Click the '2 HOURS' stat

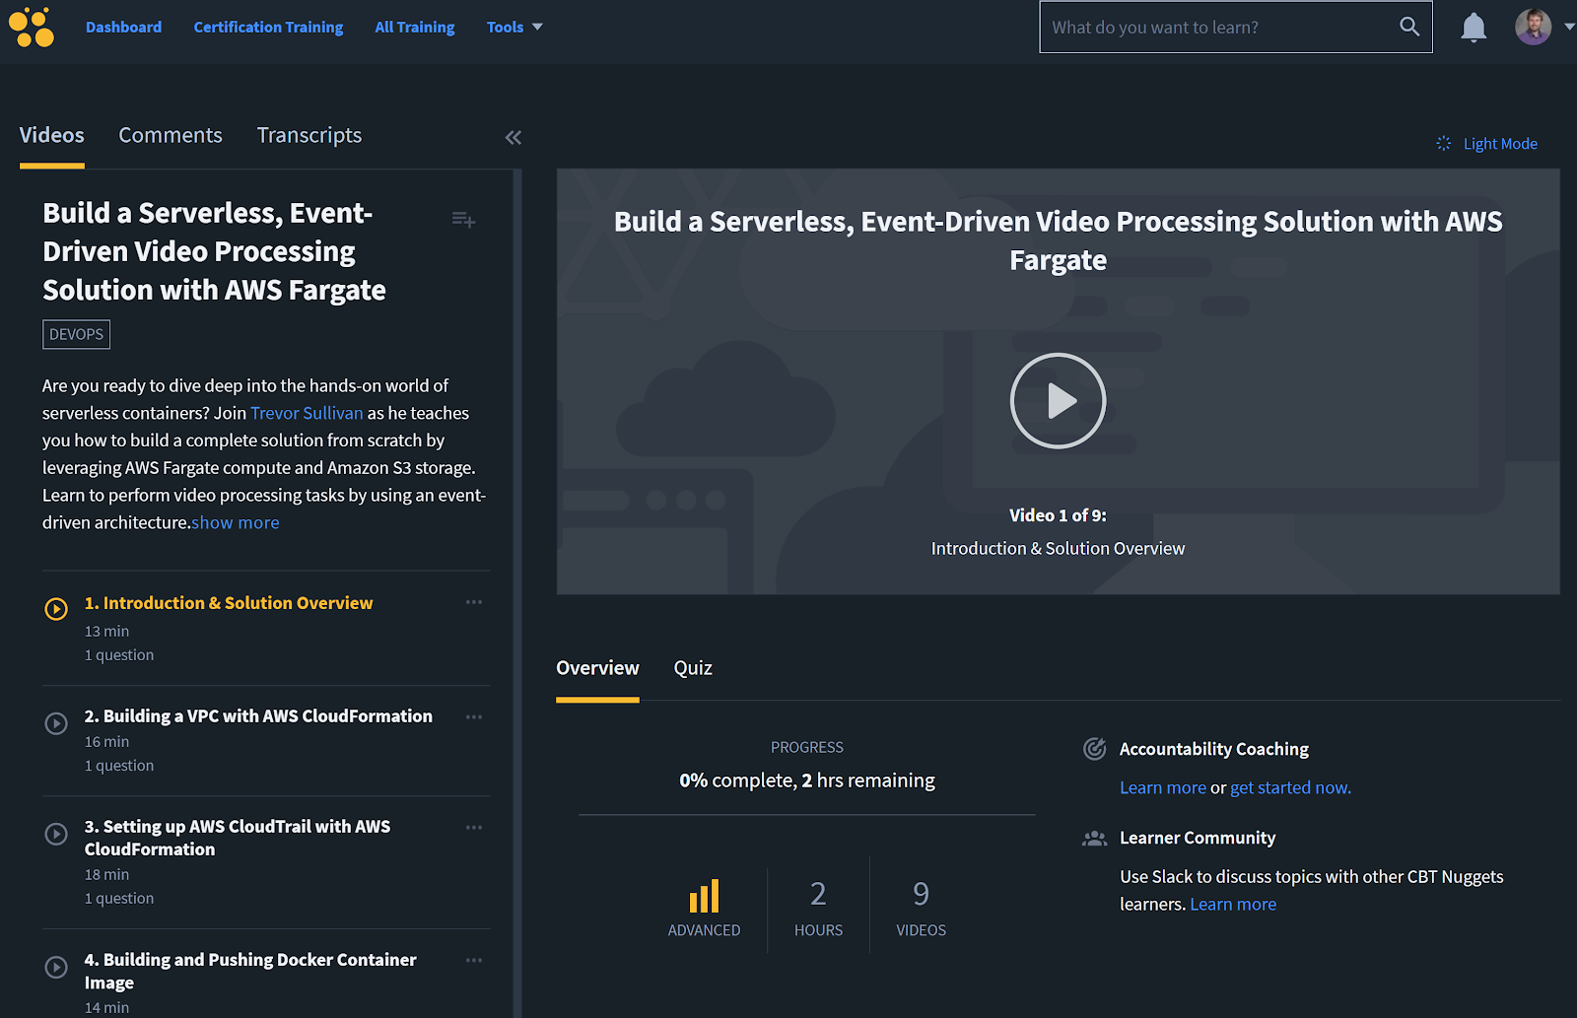(x=818, y=908)
